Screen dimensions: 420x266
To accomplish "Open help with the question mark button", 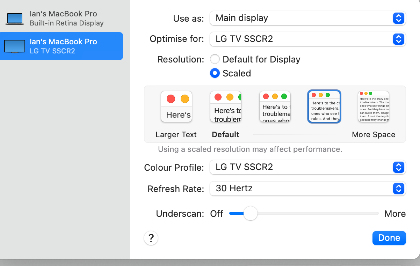I will click(151, 238).
